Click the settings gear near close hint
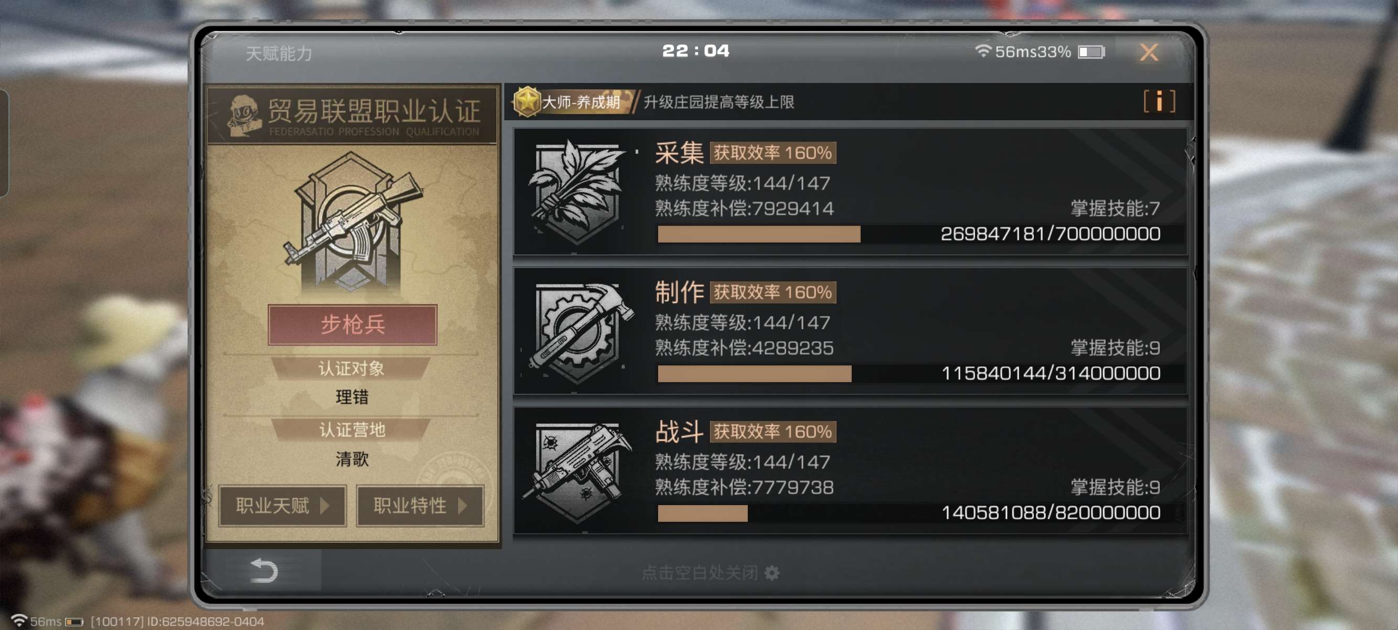The height and width of the screenshot is (630, 1398). click(x=772, y=572)
